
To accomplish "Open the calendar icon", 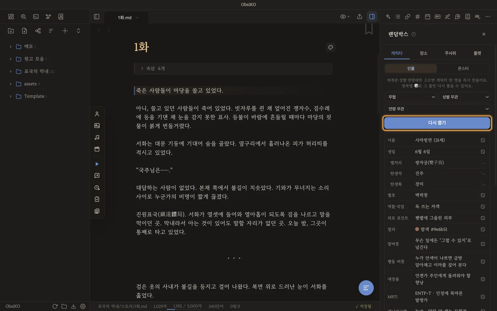I will tap(427, 17).
